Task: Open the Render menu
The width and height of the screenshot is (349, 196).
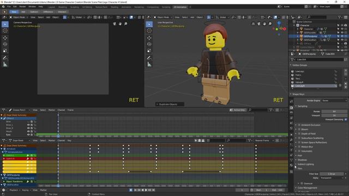Action: coord(22,7)
